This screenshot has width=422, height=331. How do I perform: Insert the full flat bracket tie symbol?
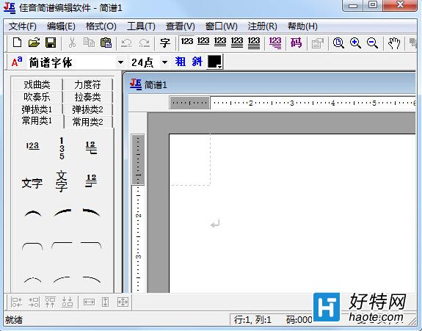(32, 247)
